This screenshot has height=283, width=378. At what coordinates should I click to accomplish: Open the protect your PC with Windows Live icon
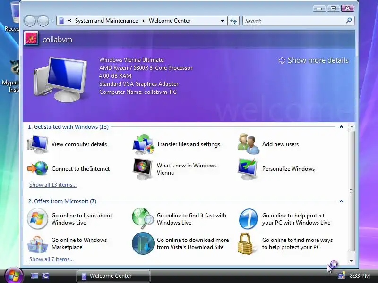pyautogui.click(x=248, y=219)
